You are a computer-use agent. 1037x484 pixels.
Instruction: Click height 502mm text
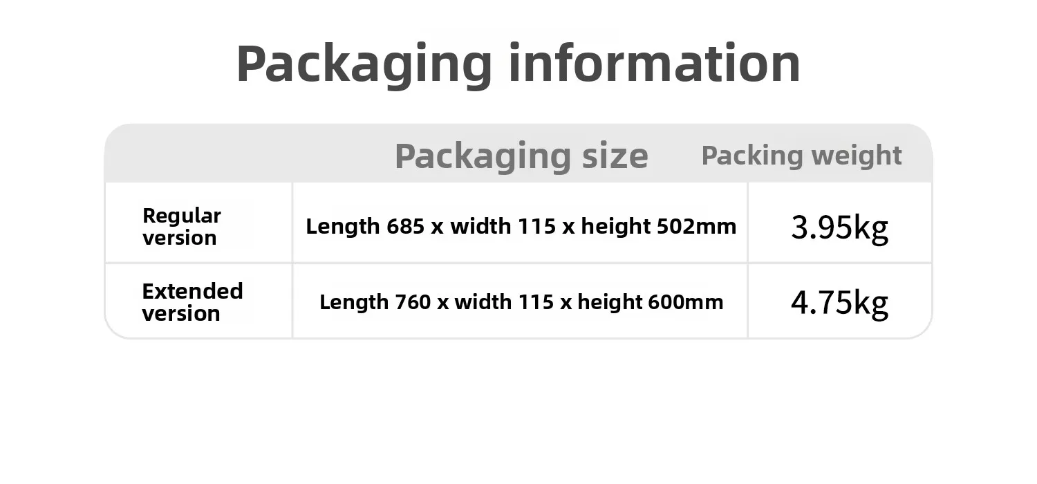(658, 226)
